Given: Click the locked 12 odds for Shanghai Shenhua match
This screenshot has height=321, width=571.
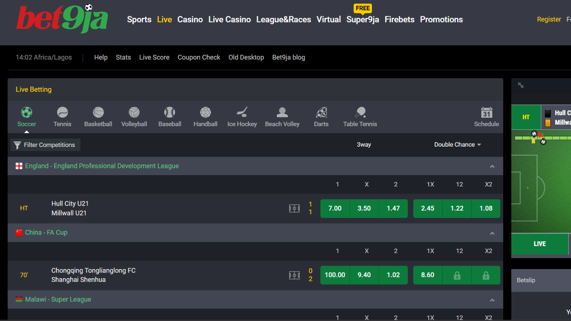Looking at the screenshot, I should coord(457,275).
